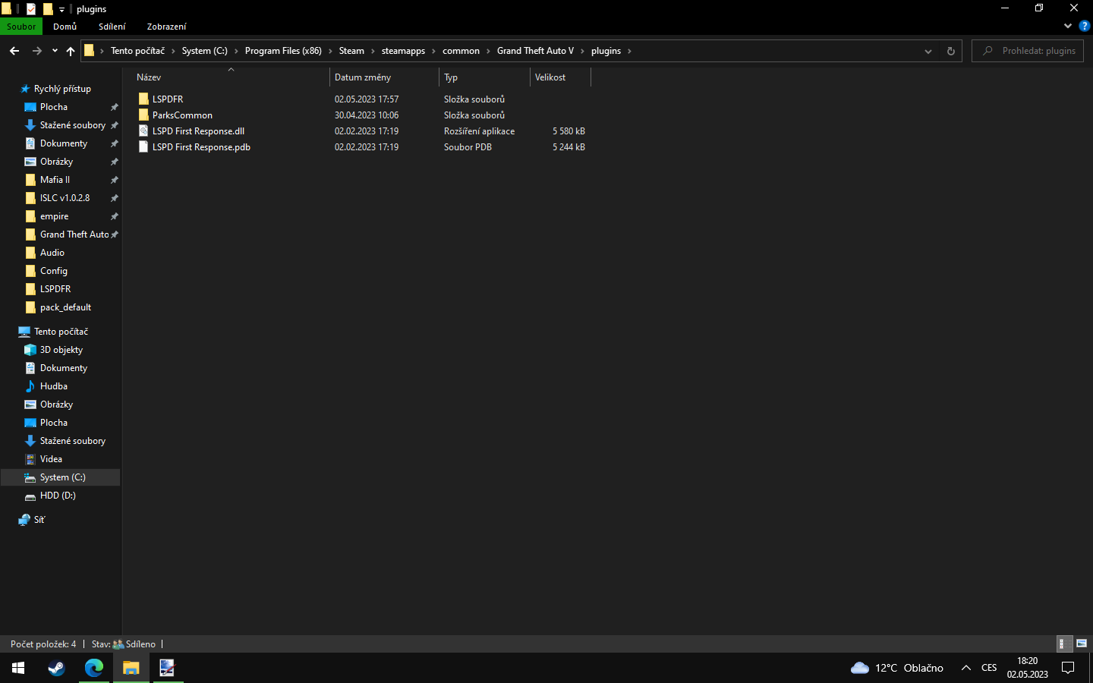Open pack_default folder in sidebar

(65, 307)
